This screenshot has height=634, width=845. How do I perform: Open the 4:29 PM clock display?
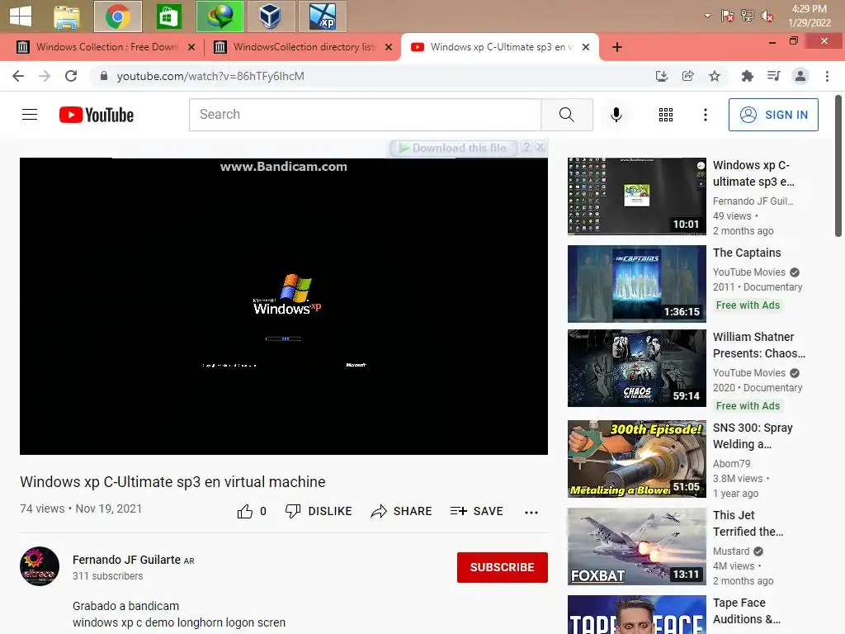pos(809,16)
